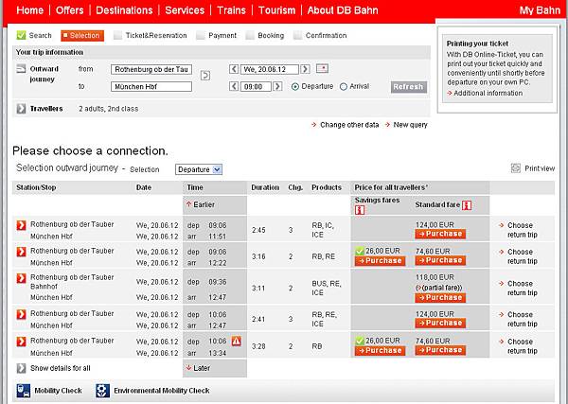568x404 pixels.
Task: Decrease departure time arrow
Action: (x=234, y=86)
